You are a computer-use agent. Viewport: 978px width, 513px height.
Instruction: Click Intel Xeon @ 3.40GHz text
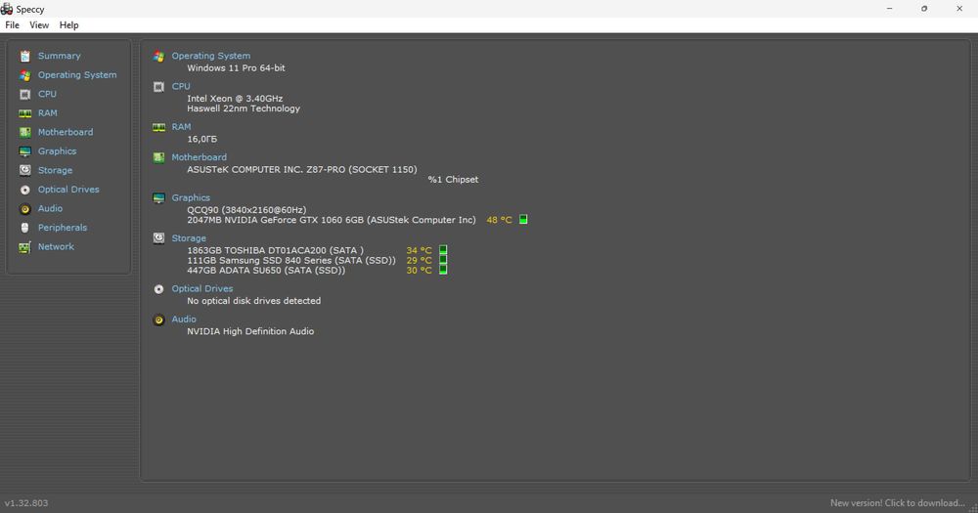click(x=235, y=99)
